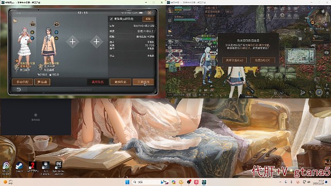
Task: Open desktop shortcut with the red 2
Action: [x=33, y=167]
